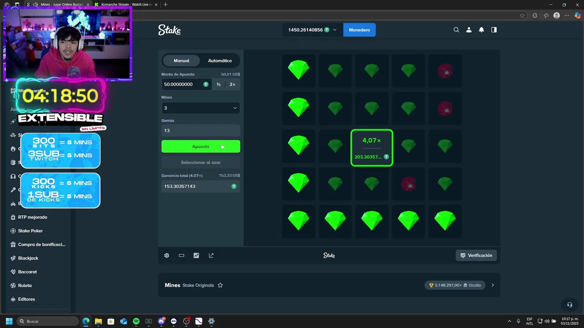
Task: Open the live stats chart icon
Action: tap(196, 256)
